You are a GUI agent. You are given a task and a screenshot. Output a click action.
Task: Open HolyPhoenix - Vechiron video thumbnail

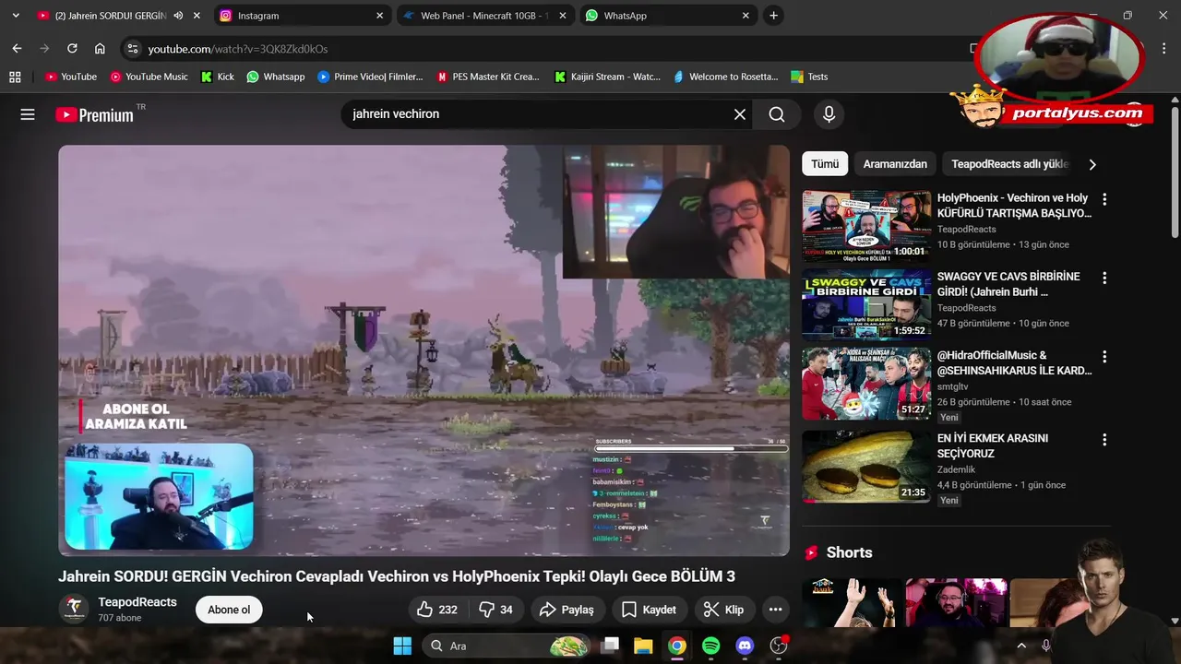[x=866, y=226]
